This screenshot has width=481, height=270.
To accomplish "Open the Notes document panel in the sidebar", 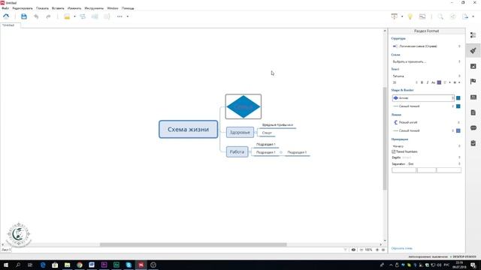I will pos(473,112).
